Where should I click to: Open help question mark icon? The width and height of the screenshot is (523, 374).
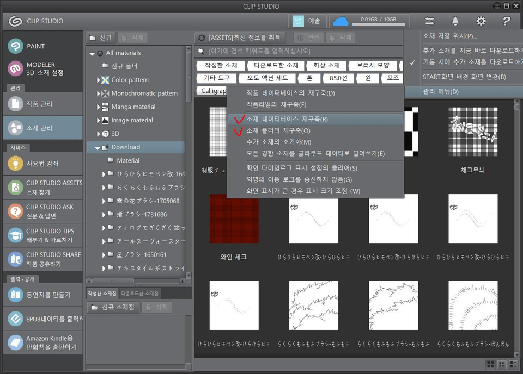pos(506,21)
